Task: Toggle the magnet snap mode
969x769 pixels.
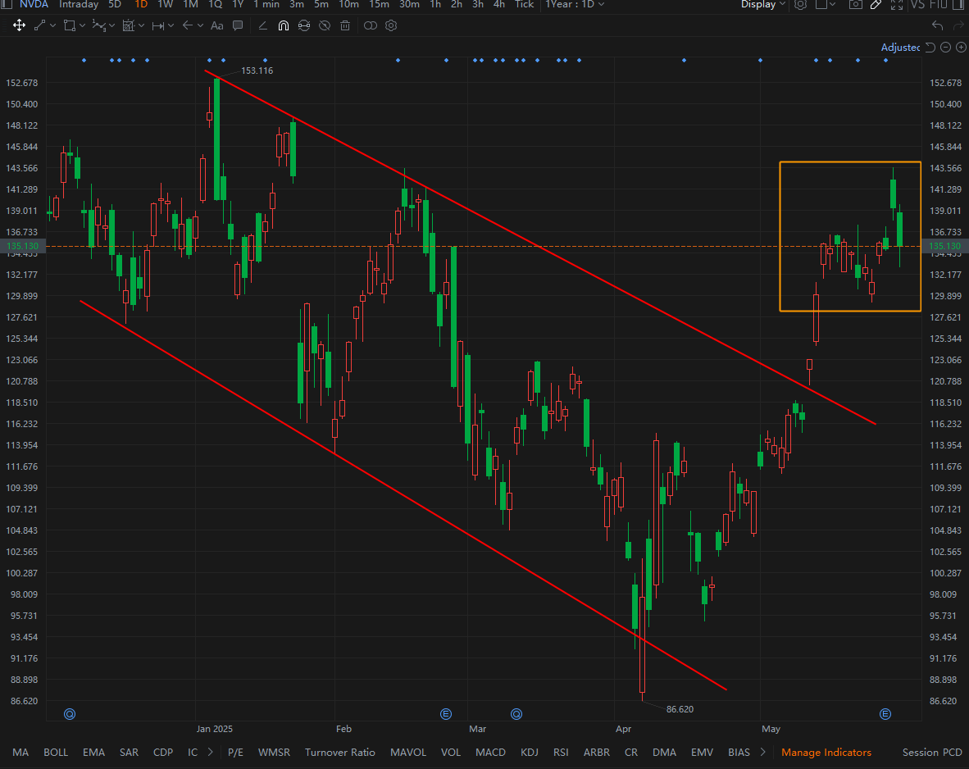Action: click(284, 25)
